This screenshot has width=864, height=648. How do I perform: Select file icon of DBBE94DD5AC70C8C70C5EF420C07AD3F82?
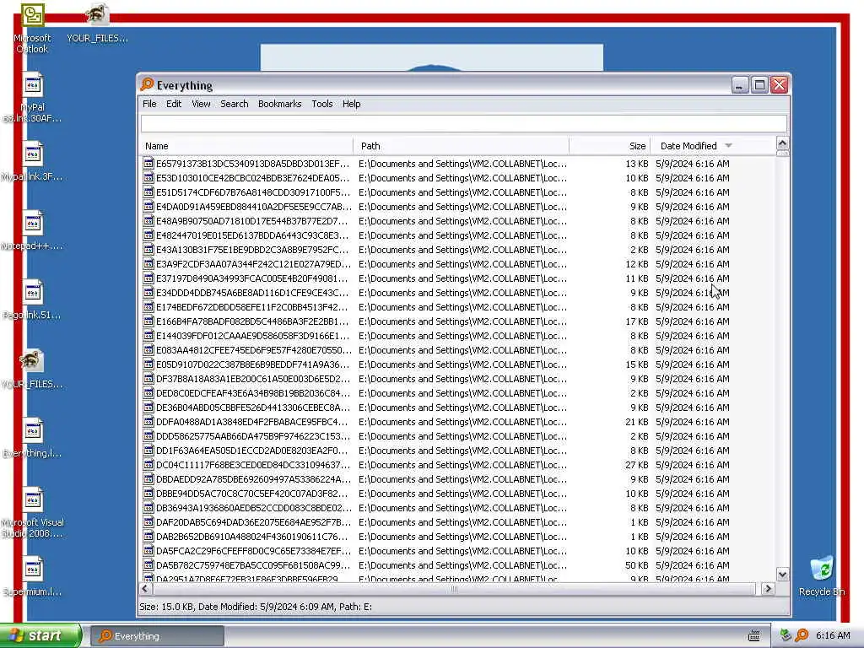148,493
